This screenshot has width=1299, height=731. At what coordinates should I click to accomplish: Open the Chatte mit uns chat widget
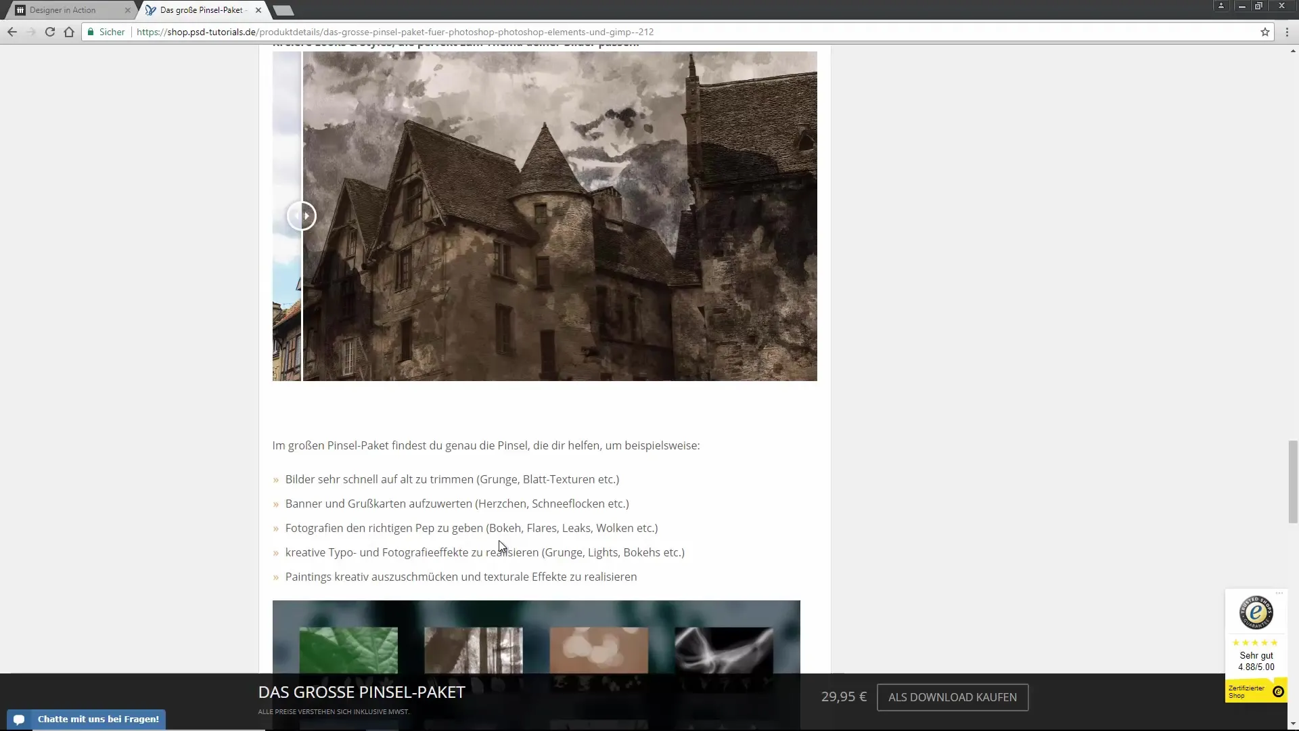point(86,719)
